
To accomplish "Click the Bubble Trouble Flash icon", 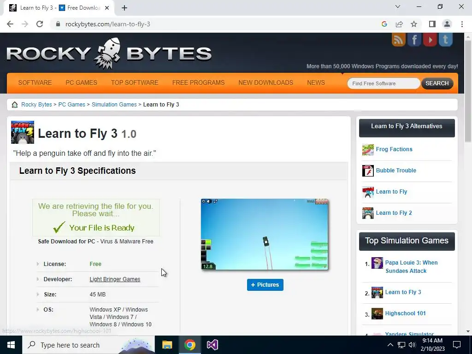I will (x=368, y=171).
